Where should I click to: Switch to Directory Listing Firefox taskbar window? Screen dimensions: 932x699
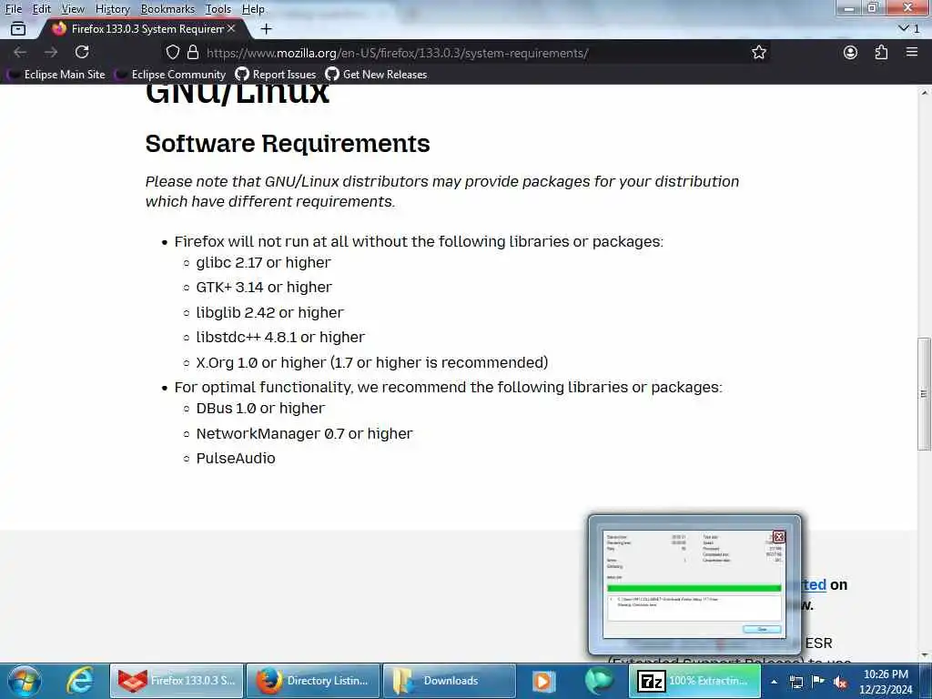[x=313, y=681]
